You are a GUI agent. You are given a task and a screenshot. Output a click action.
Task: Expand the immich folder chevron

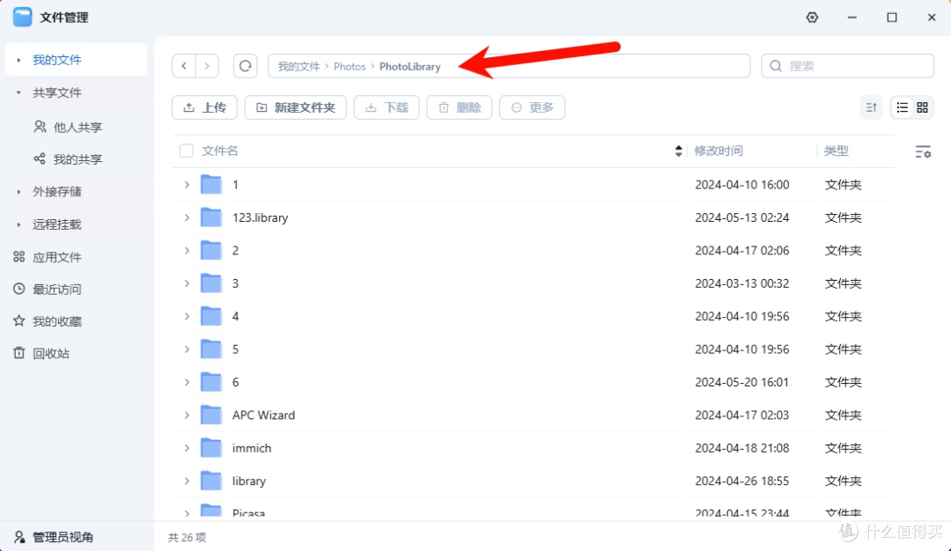(x=187, y=448)
